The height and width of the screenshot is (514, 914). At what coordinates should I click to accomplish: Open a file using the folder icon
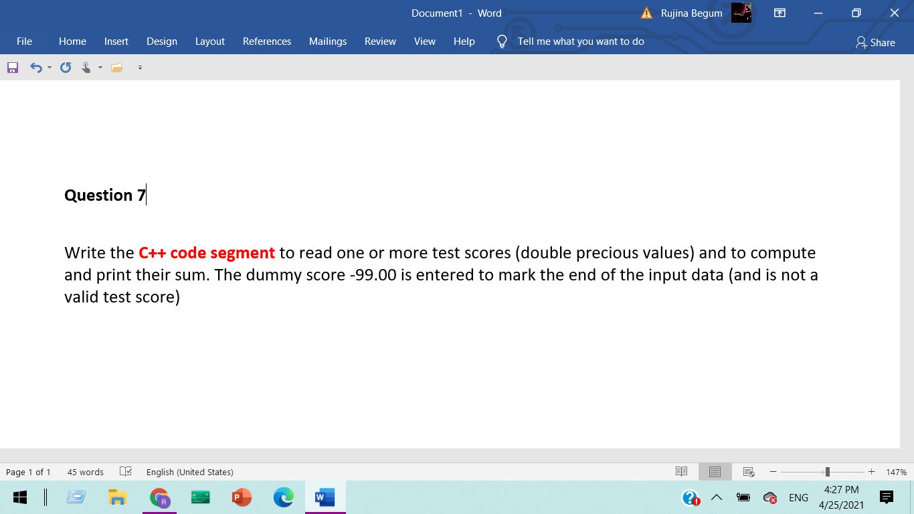point(117,67)
